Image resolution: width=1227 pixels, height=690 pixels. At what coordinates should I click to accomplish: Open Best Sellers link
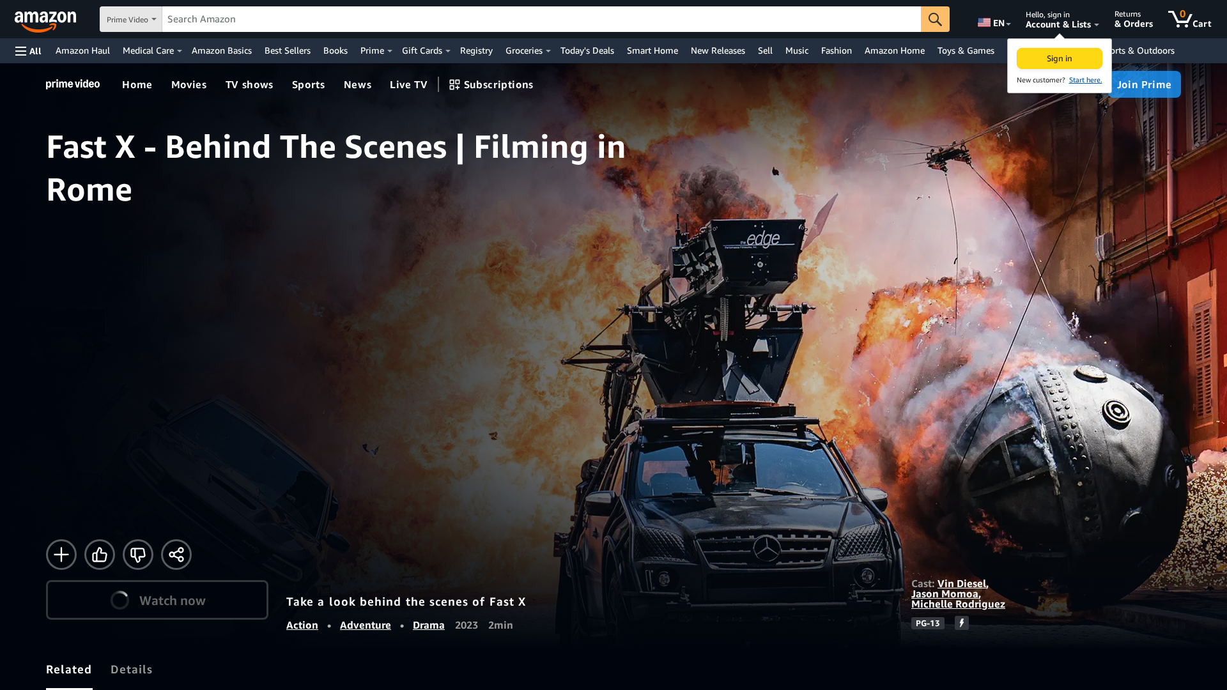coord(287,50)
